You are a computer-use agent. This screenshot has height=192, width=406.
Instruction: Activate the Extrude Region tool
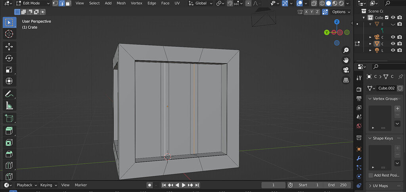tap(9, 131)
